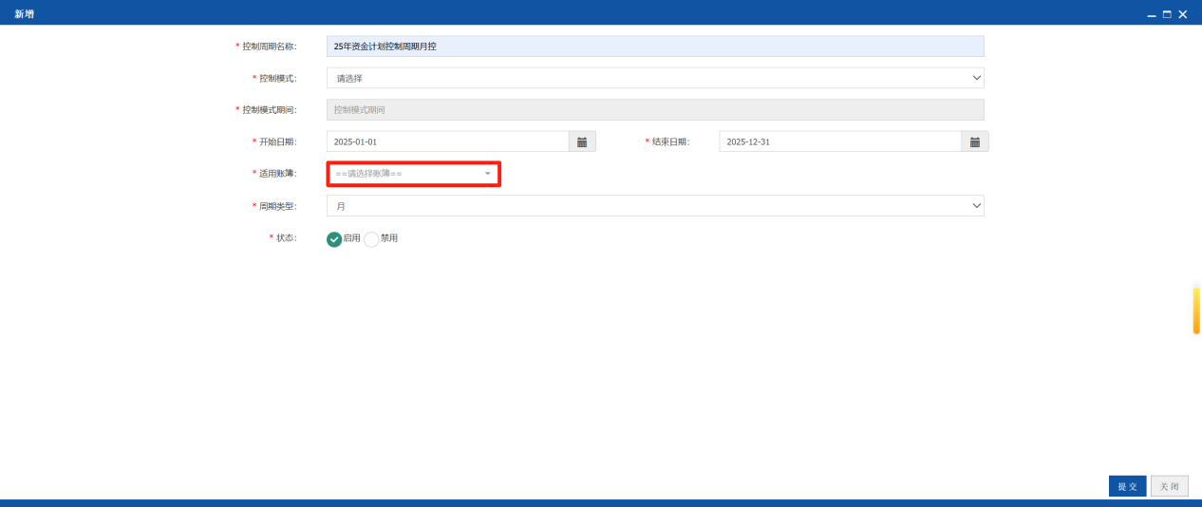Open the 适用账簿 account book dropdown
Screen dimensions: 1202x507
point(413,174)
